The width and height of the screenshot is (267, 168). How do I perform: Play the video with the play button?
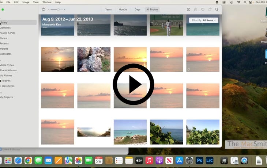pos(133,84)
